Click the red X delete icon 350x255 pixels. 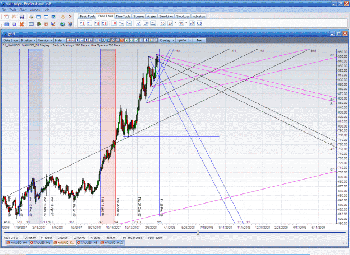(x=22, y=24)
